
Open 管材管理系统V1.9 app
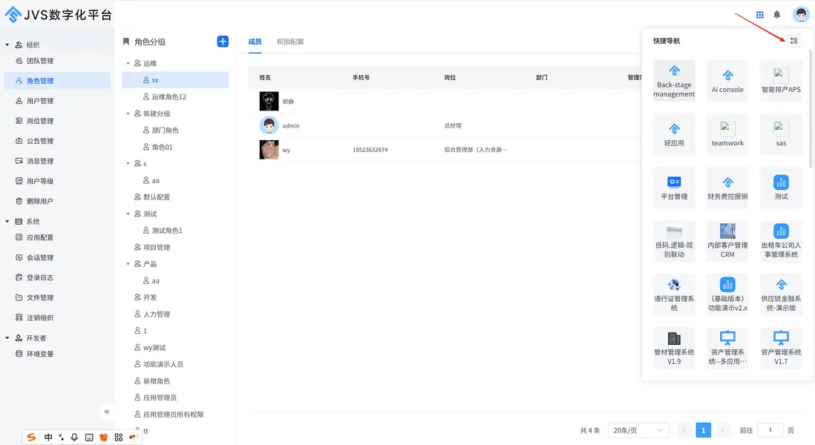pos(674,348)
